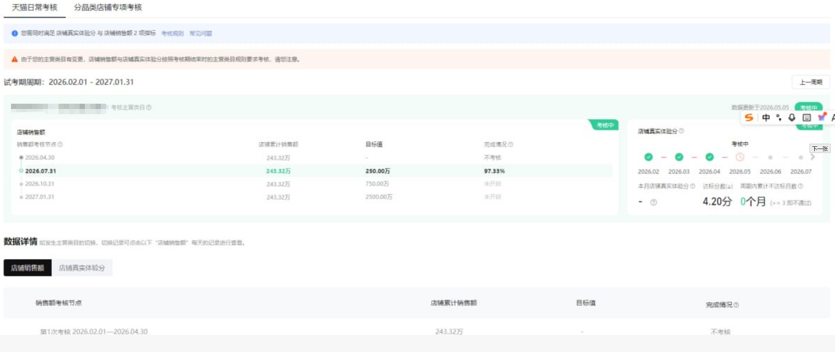
Task: Click the 目标值 header in data table
Action: click(x=586, y=303)
